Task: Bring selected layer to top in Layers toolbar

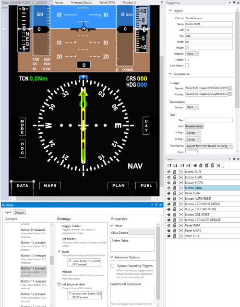Action: coord(182,166)
